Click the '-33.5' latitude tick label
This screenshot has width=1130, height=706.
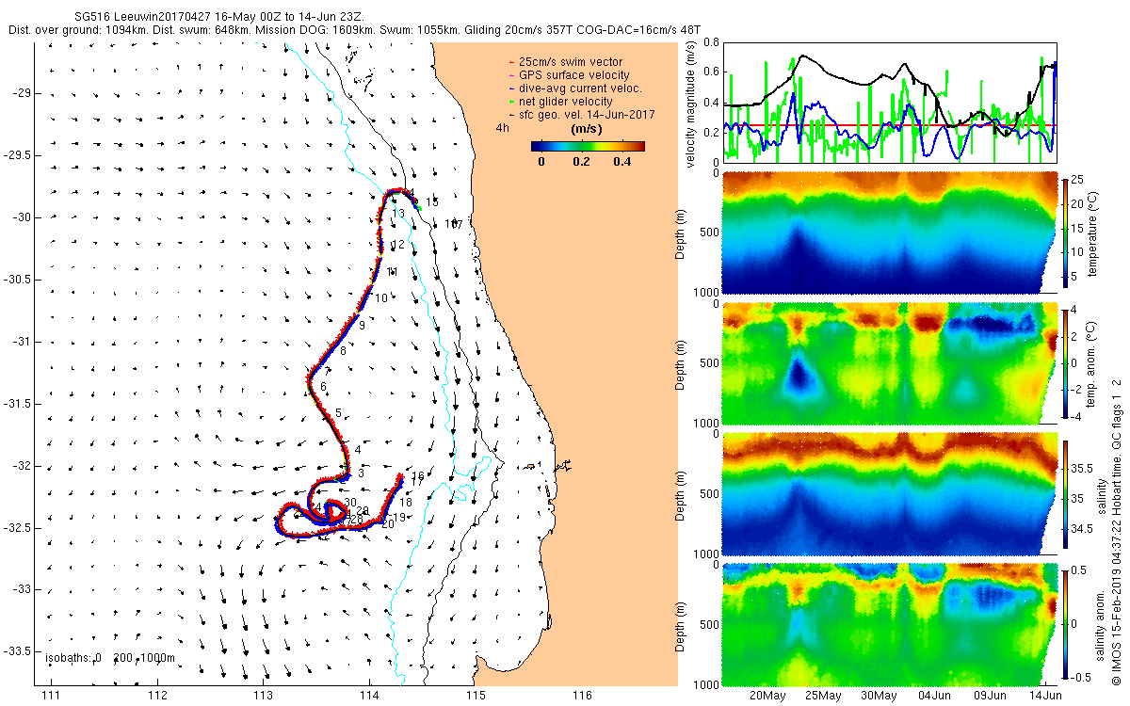(x=15, y=651)
